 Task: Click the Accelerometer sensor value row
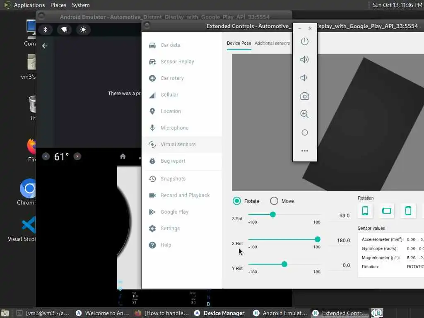tap(393, 240)
